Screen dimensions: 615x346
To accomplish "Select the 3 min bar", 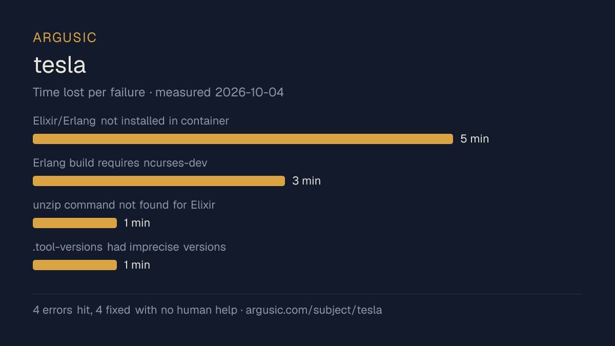I will (x=159, y=181).
